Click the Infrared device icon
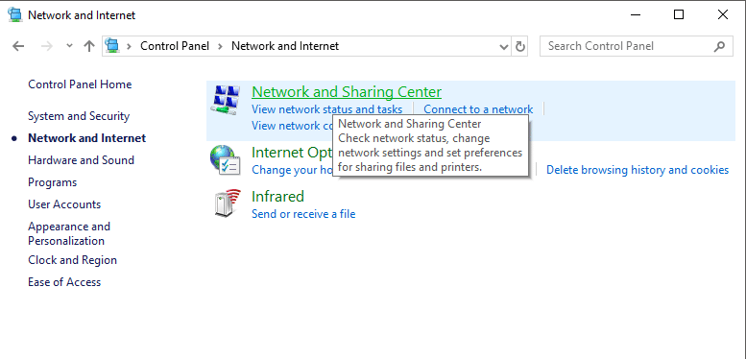This screenshot has width=746, height=359. [x=226, y=203]
